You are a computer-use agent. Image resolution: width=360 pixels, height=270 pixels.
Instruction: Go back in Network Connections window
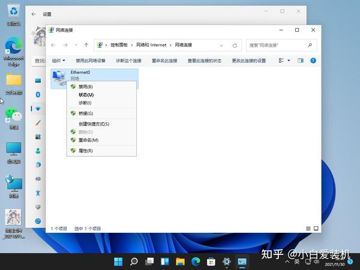pyautogui.click(x=53, y=45)
